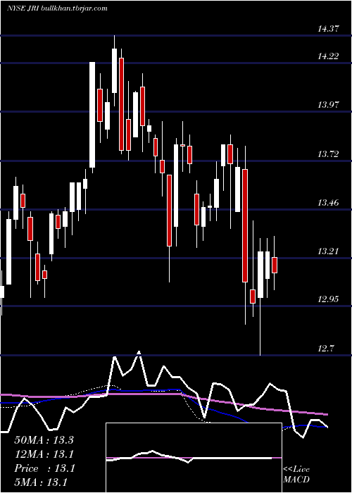Click the 5MA : 13.1 indicator text
Image resolution: width=352 pixels, height=493 pixels.
pyautogui.click(x=41, y=482)
